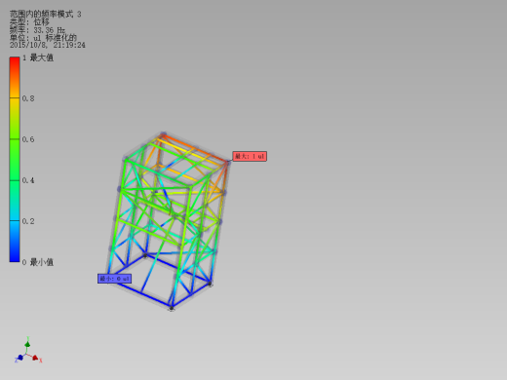Click the '单位: ul 标准化的' unit line
This screenshot has width=507, height=380.
click(43, 38)
